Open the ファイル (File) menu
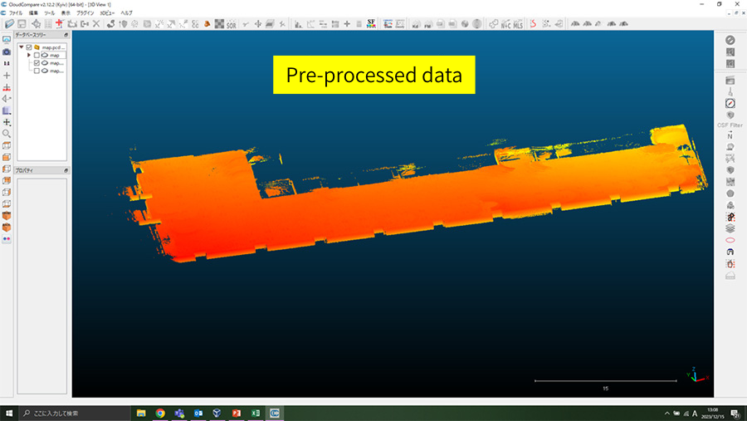Viewport: 747px width, 421px height. pyautogui.click(x=16, y=13)
